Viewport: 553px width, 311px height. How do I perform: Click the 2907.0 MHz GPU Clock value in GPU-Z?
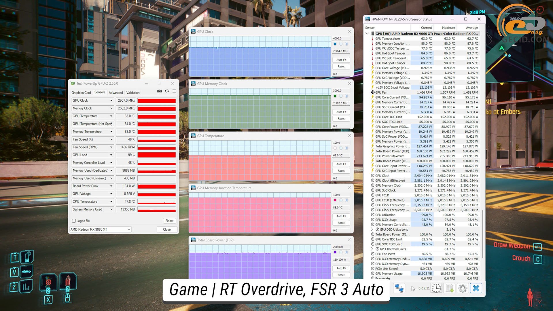[126, 100]
